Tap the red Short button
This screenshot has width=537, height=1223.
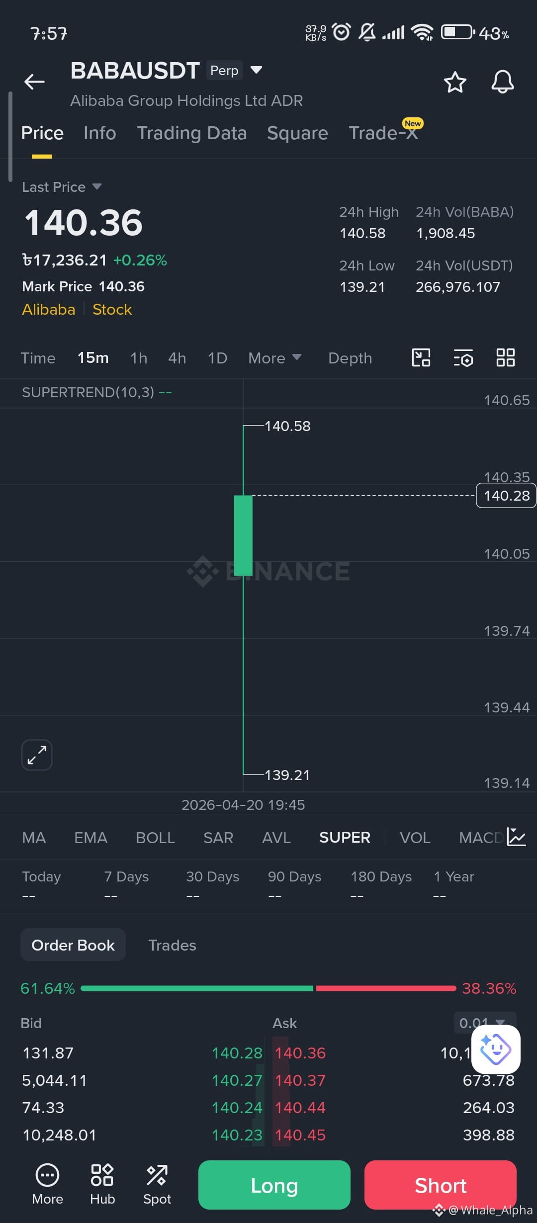tap(441, 1185)
